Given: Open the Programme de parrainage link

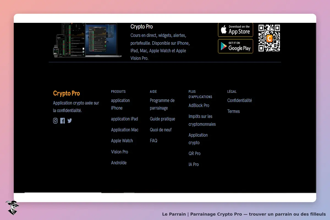Looking at the screenshot, I should 162,104.
